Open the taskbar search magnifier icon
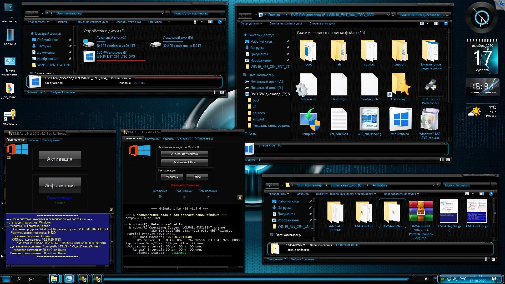 coord(19,279)
